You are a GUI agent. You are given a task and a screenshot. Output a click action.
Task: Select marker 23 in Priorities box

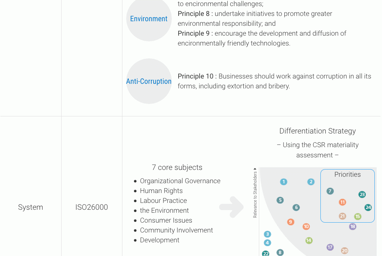coord(362,195)
